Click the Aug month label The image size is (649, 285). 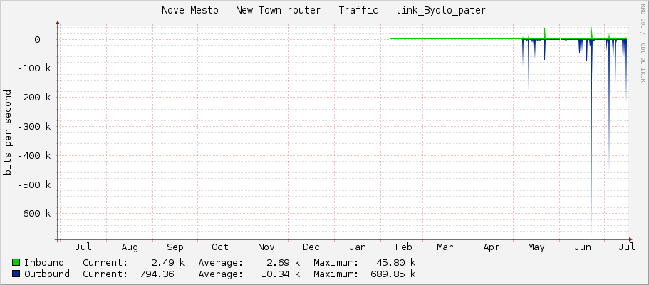130,247
